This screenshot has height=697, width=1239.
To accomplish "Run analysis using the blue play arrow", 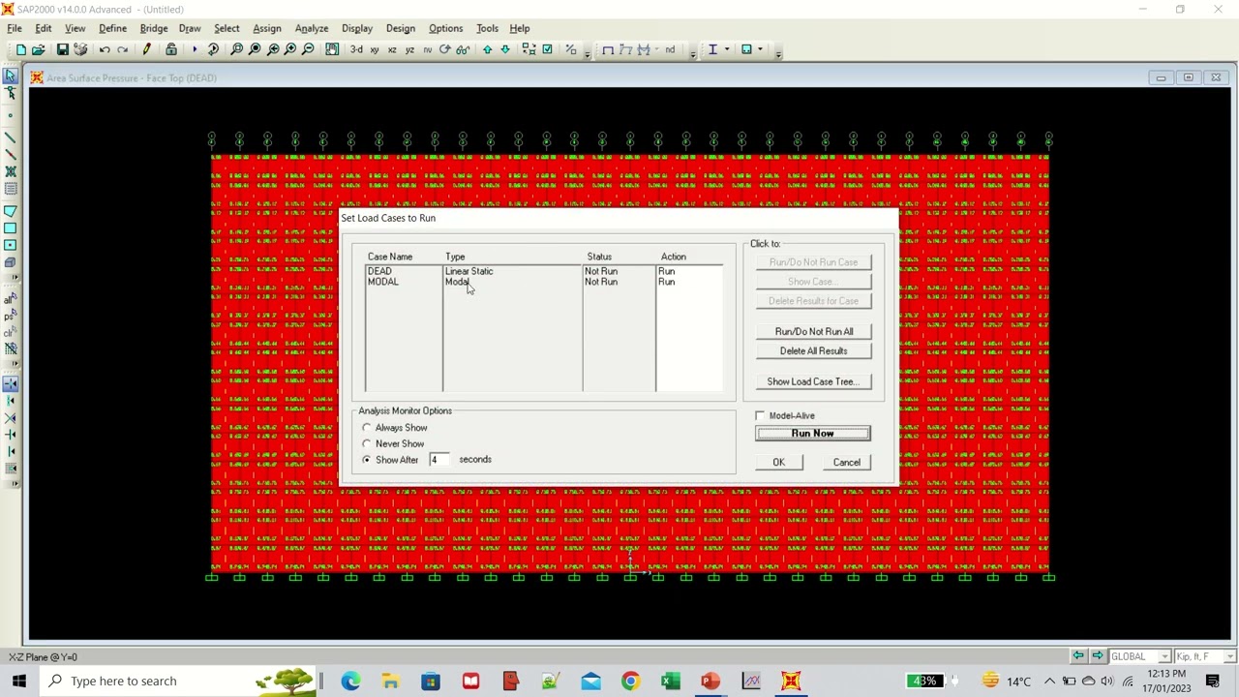I will (x=195, y=49).
